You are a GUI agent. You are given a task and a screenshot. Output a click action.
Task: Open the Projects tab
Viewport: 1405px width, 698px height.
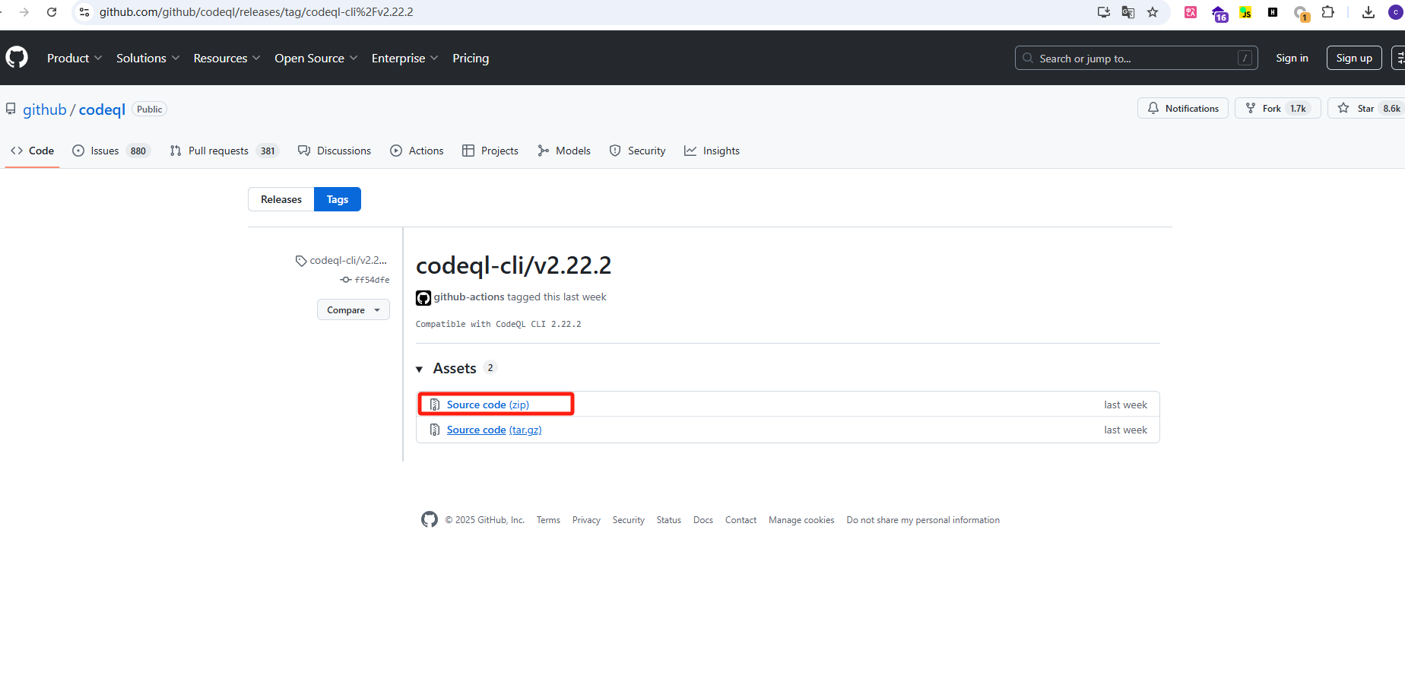click(x=490, y=151)
